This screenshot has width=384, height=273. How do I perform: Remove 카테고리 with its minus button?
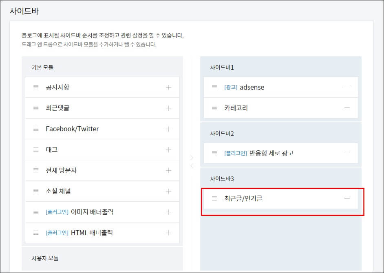pos(347,108)
